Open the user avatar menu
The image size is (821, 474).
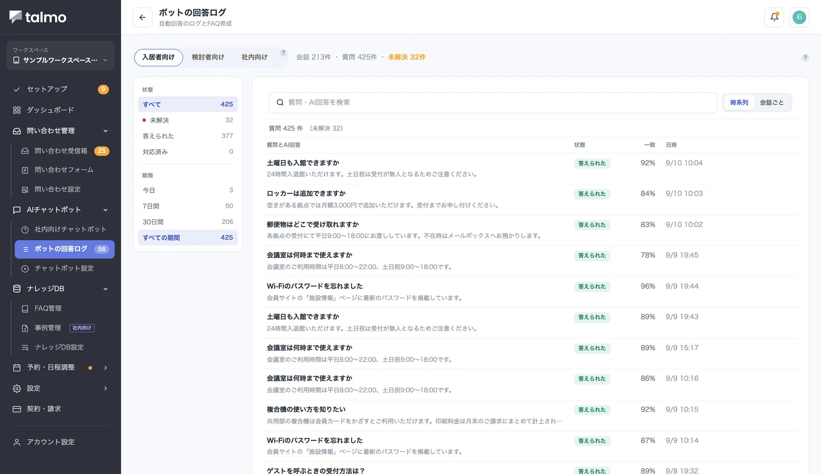(x=799, y=17)
